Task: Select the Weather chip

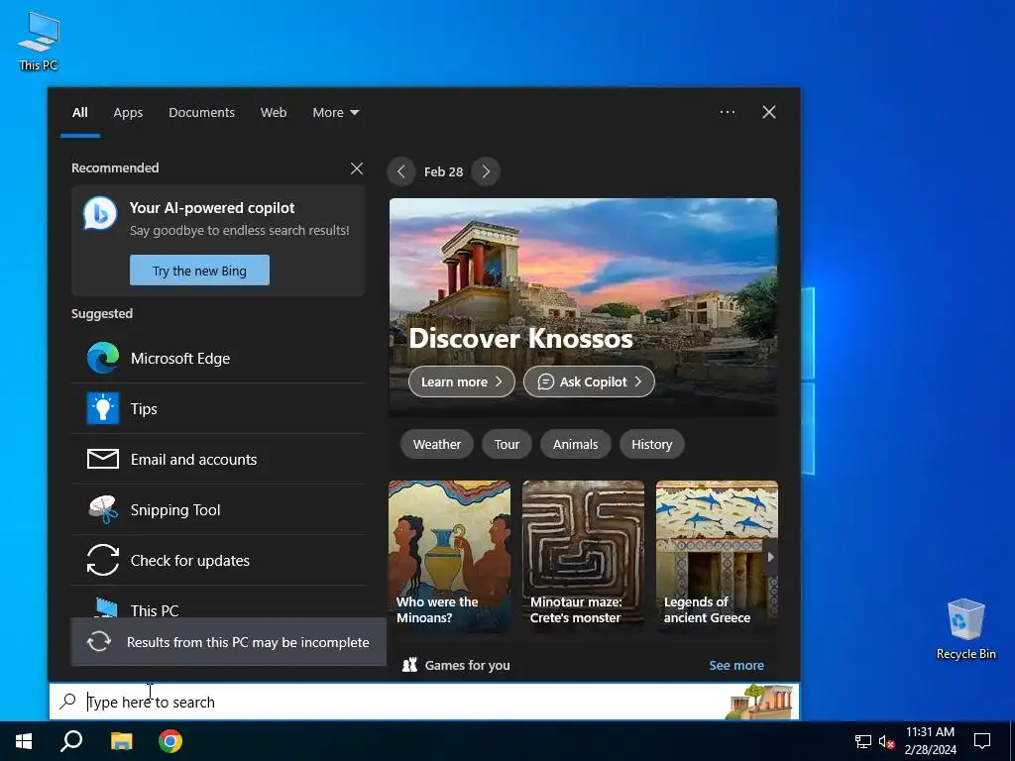Action: (437, 444)
